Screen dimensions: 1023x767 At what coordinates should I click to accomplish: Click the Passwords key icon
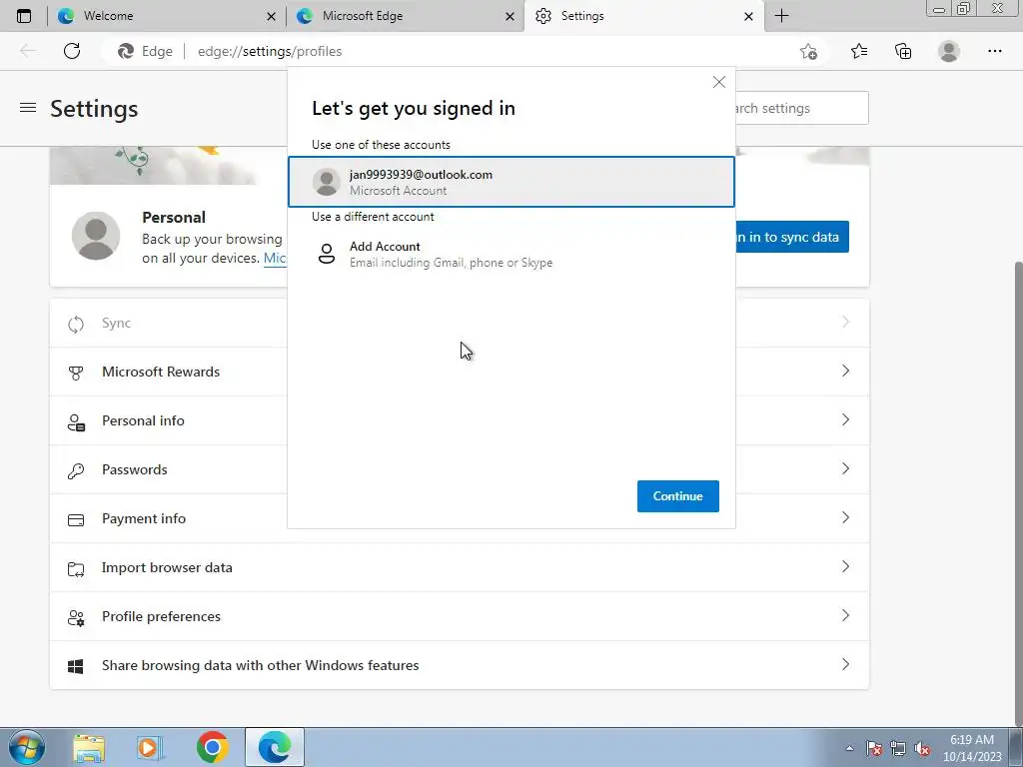click(x=76, y=471)
